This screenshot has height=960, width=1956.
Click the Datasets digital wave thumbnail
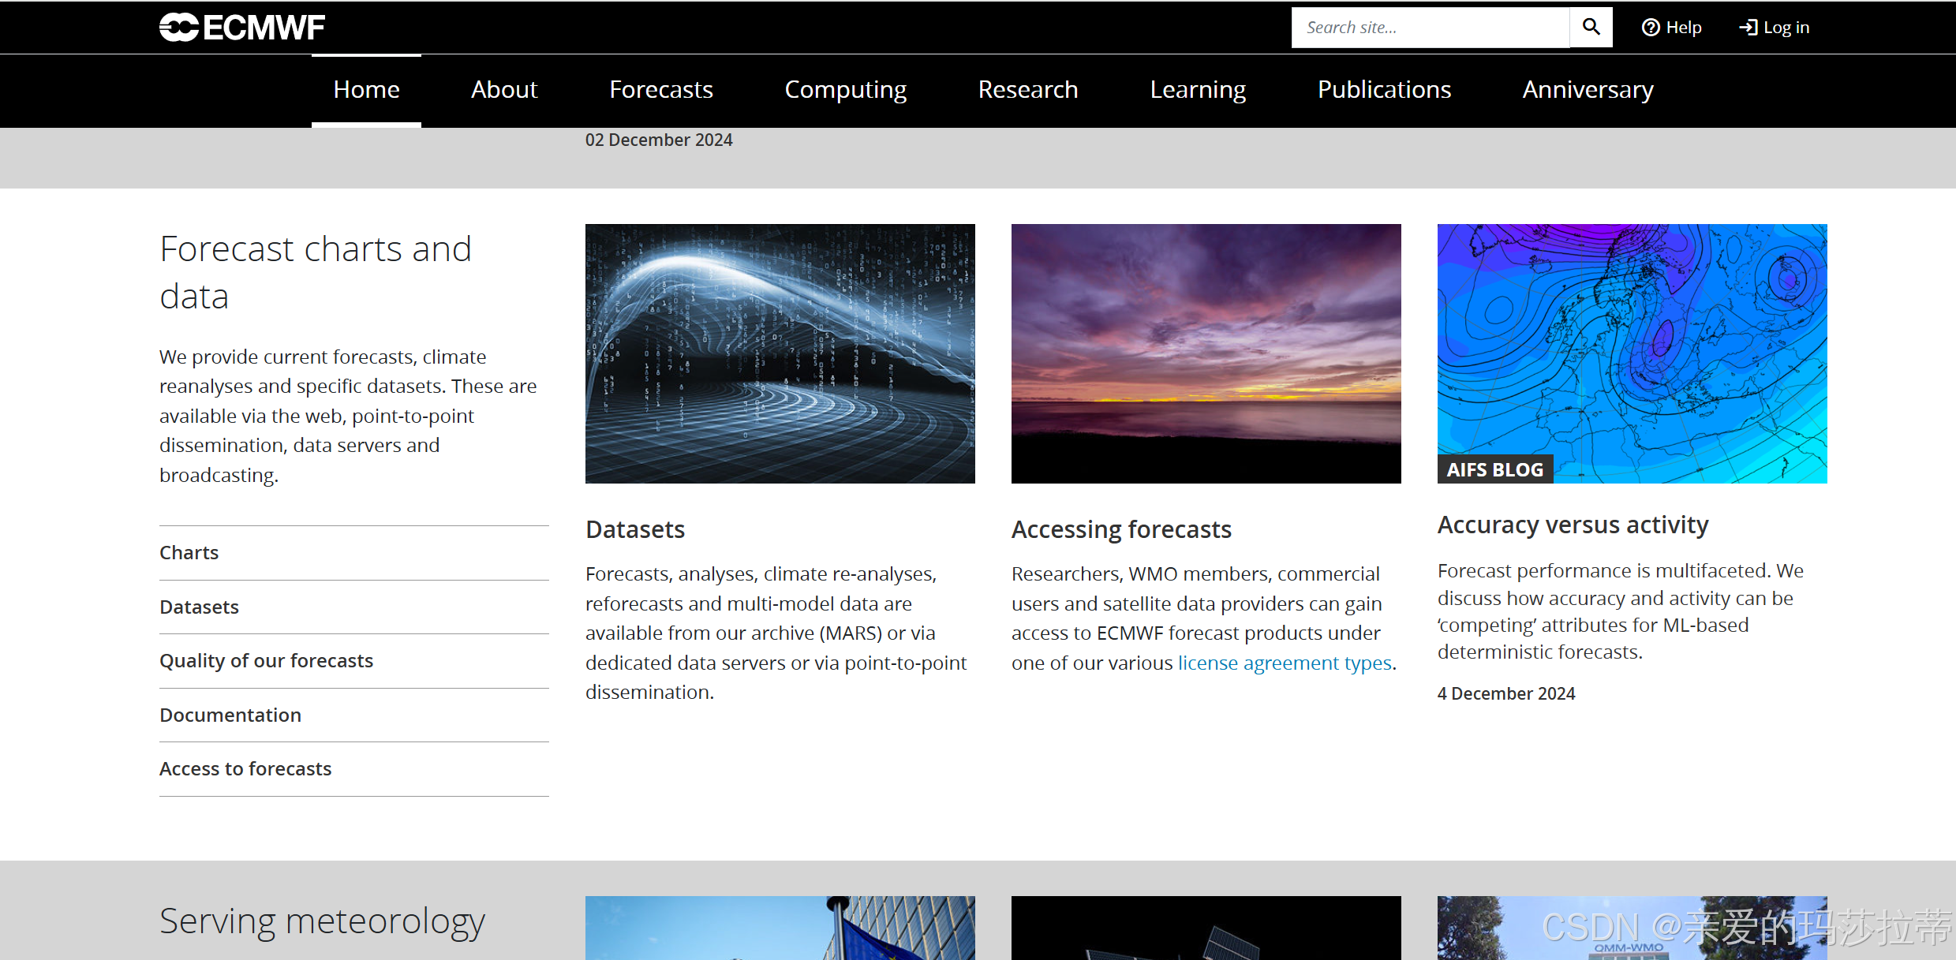click(x=780, y=353)
